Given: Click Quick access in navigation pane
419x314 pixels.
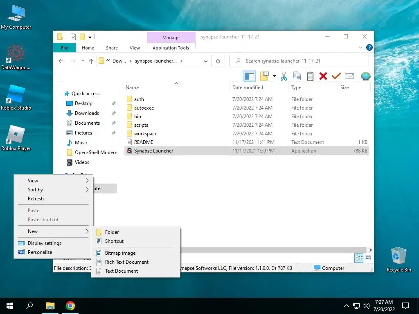Looking at the screenshot, I should click(85, 94).
